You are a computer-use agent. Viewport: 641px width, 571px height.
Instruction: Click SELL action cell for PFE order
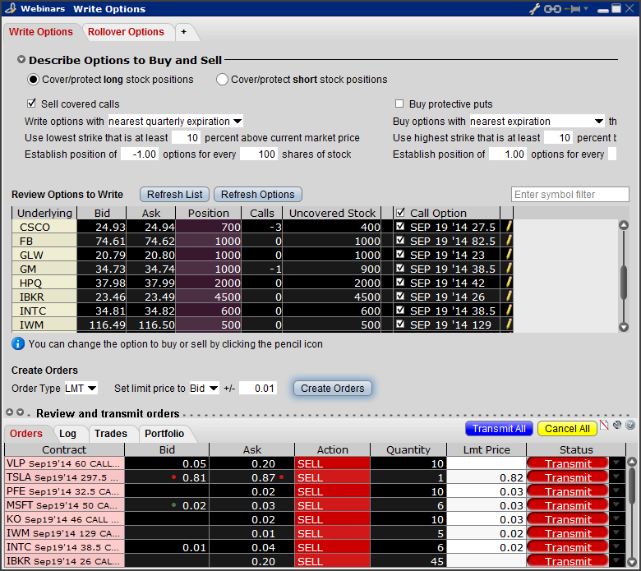(332, 491)
